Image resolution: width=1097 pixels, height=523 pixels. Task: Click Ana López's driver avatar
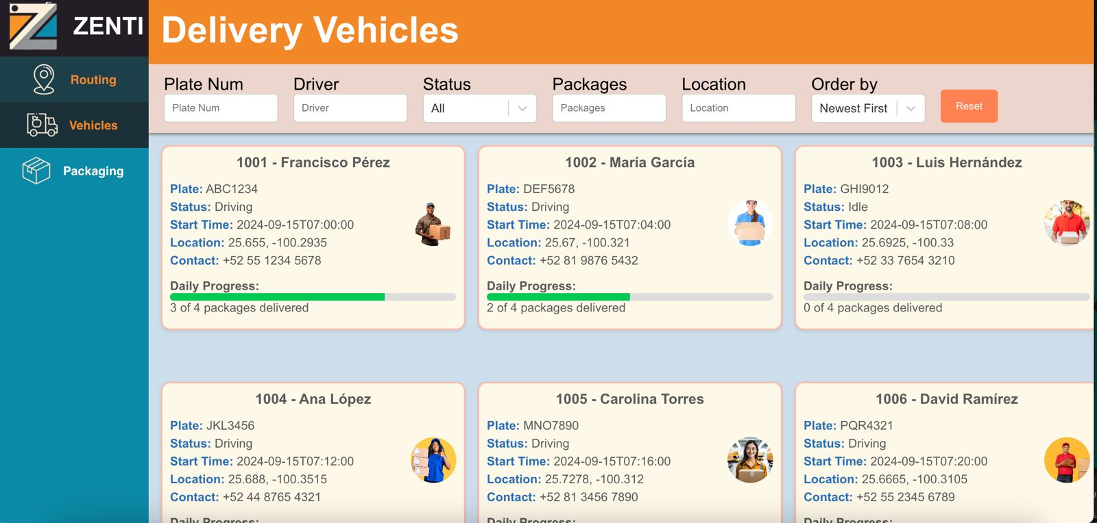point(433,460)
